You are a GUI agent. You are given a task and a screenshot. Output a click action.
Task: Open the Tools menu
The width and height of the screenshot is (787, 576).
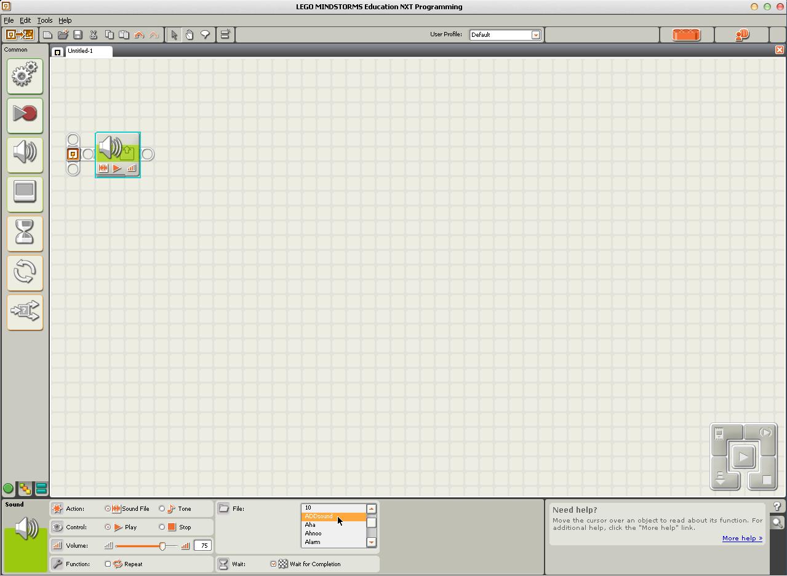point(45,20)
